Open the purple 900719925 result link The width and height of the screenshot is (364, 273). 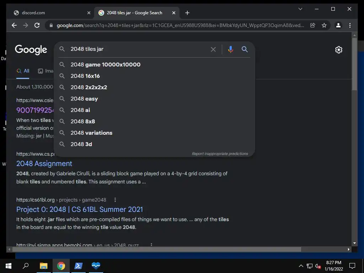point(35,110)
